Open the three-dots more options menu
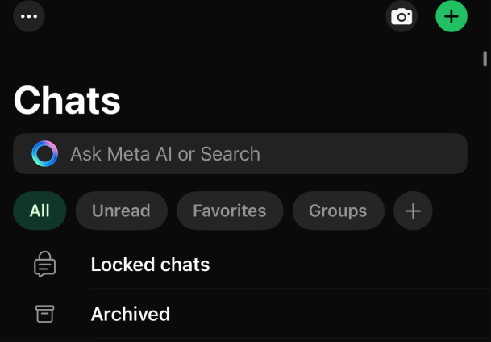Image resolution: width=491 pixels, height=342 pixels. tap(29, 16)
